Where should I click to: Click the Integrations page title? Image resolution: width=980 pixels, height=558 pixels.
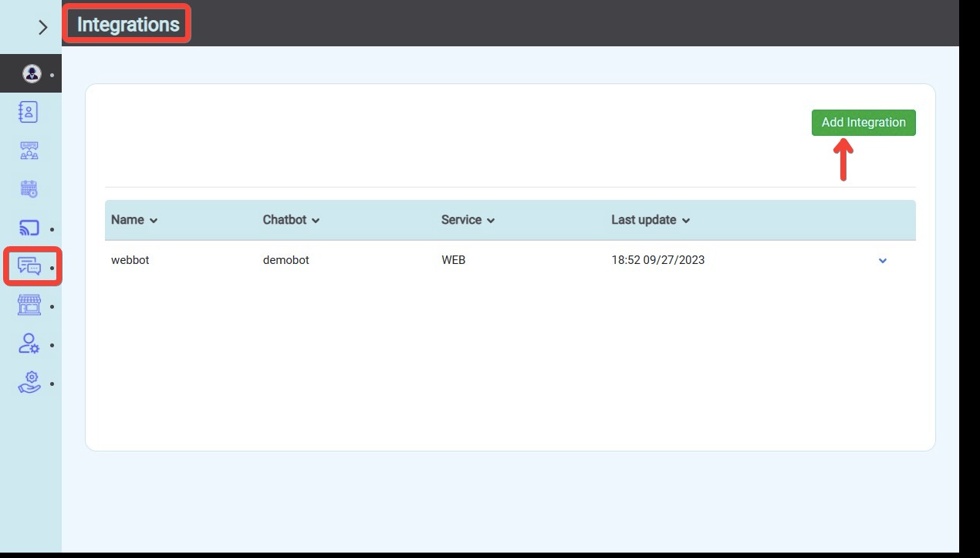tap(128, 25)
